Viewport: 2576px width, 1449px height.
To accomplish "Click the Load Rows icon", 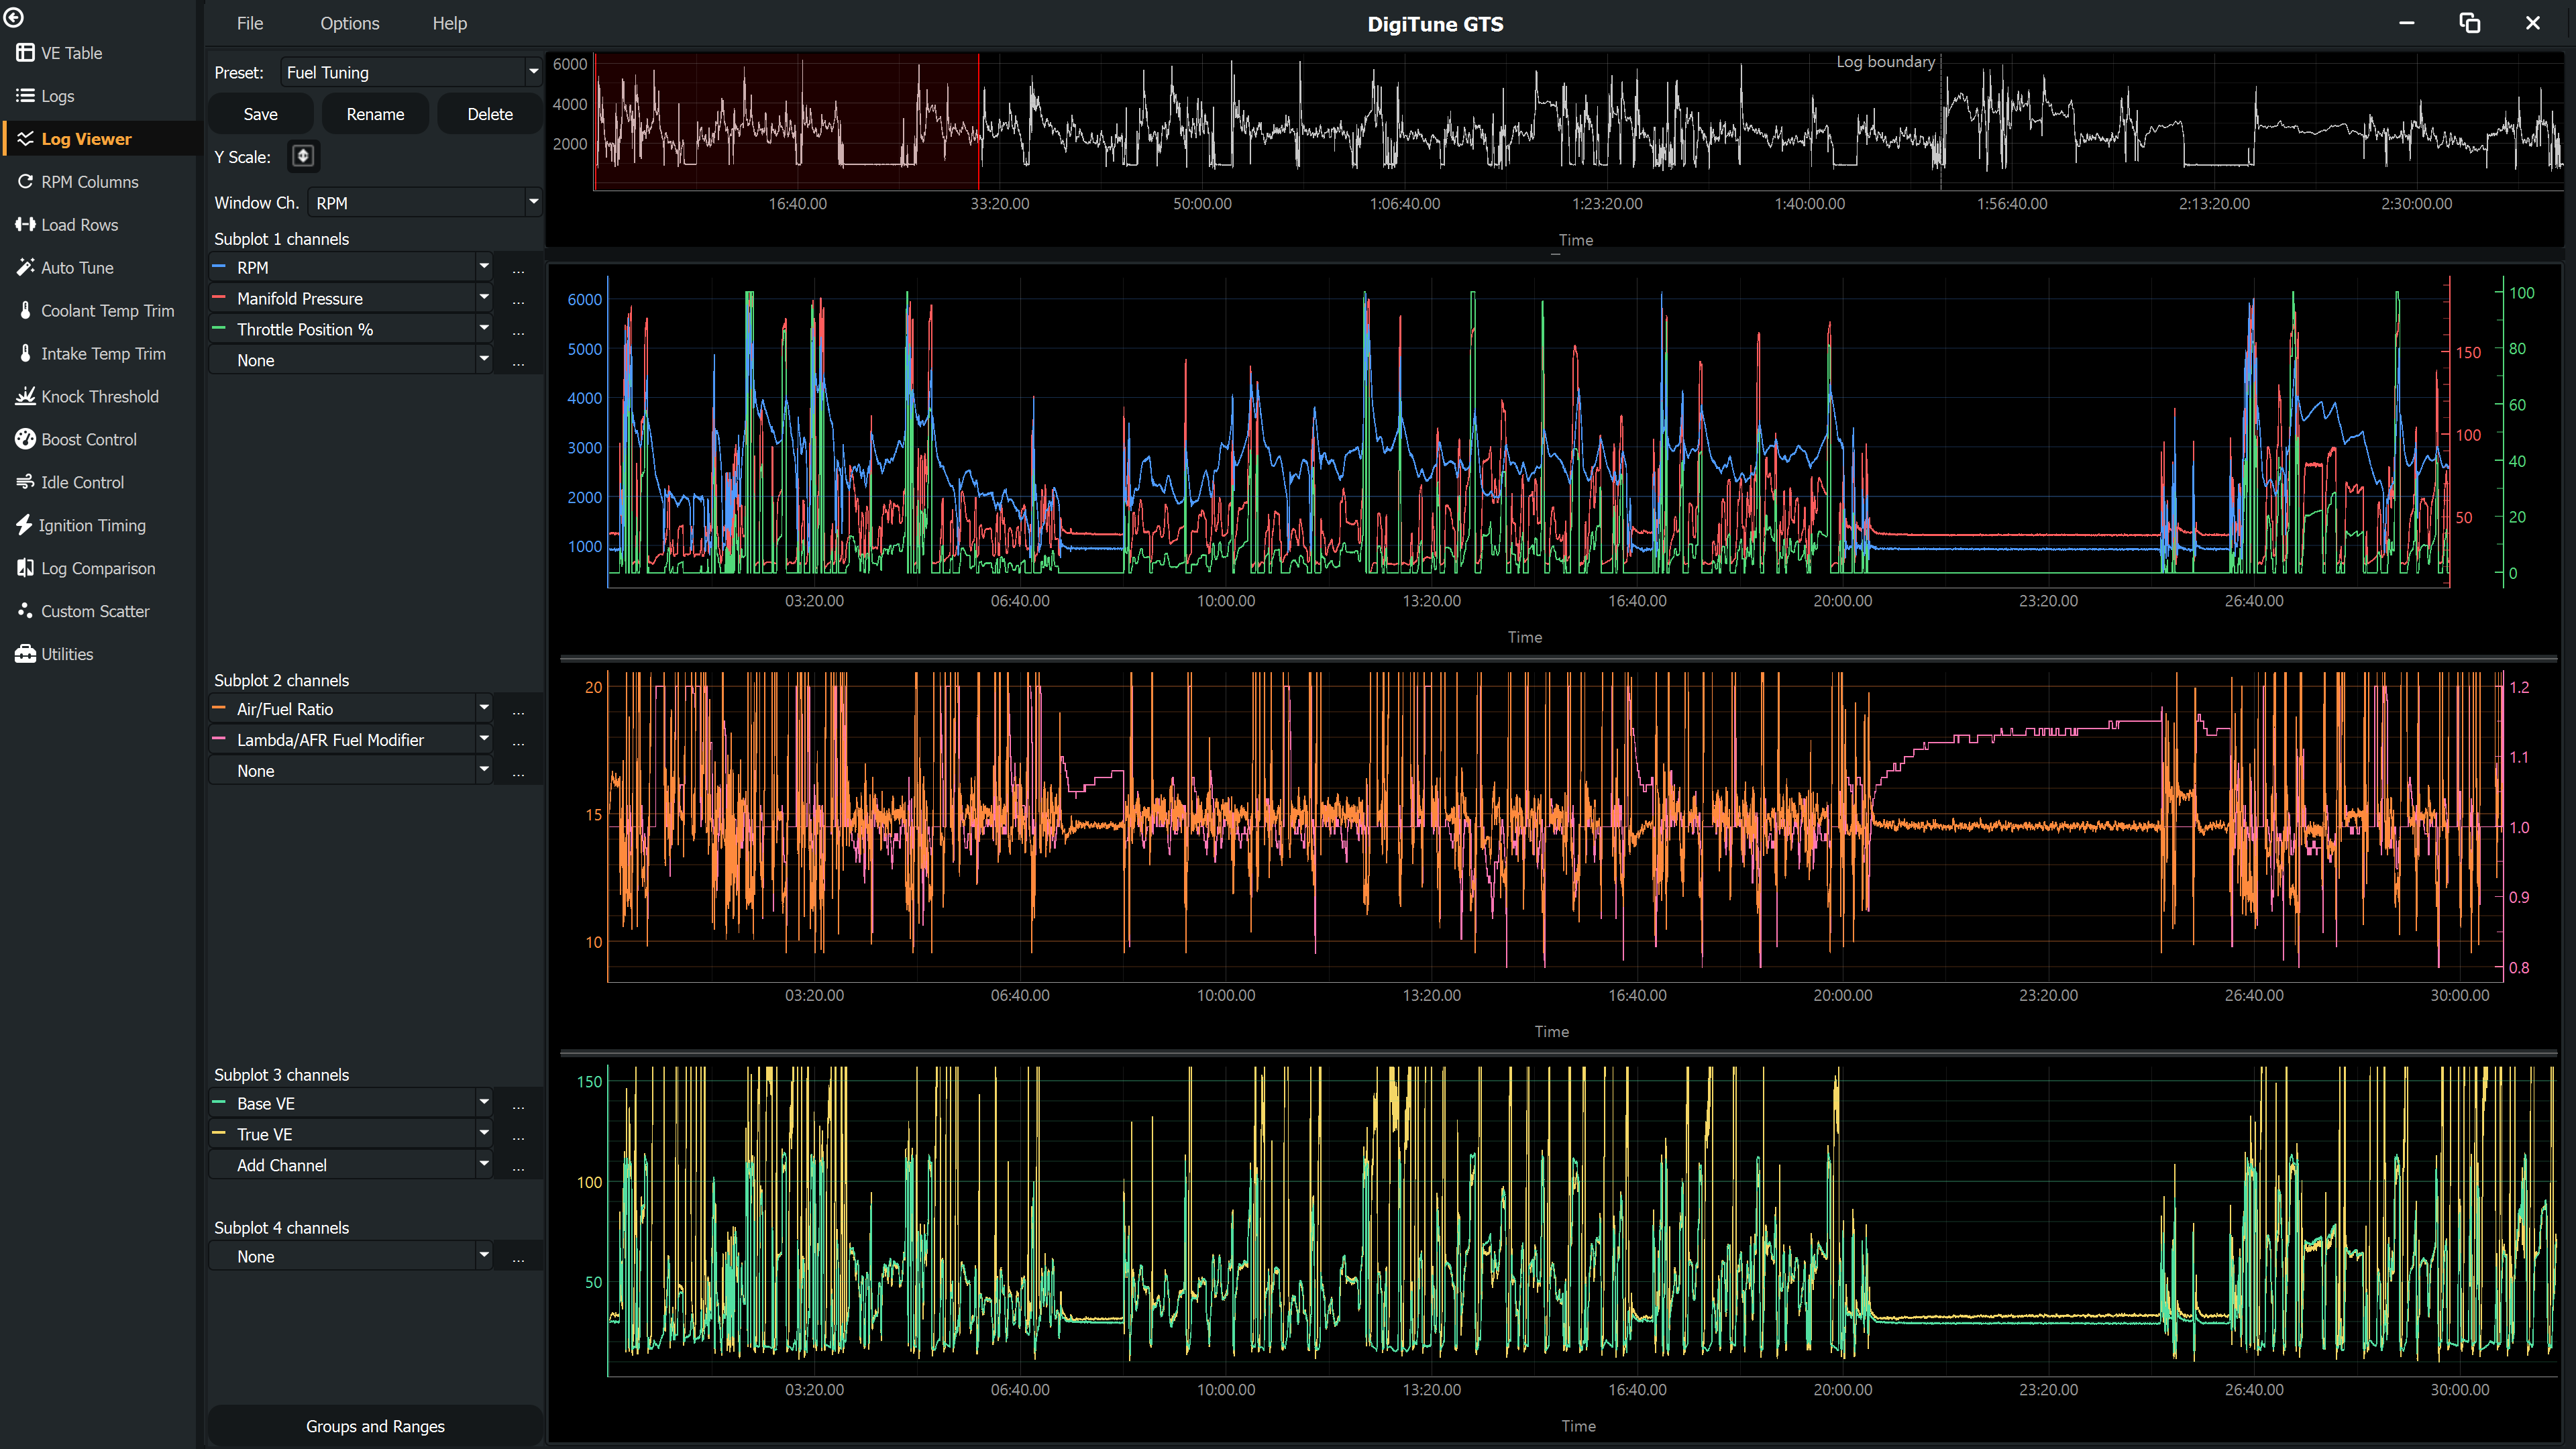I will (x=25, y=225).
